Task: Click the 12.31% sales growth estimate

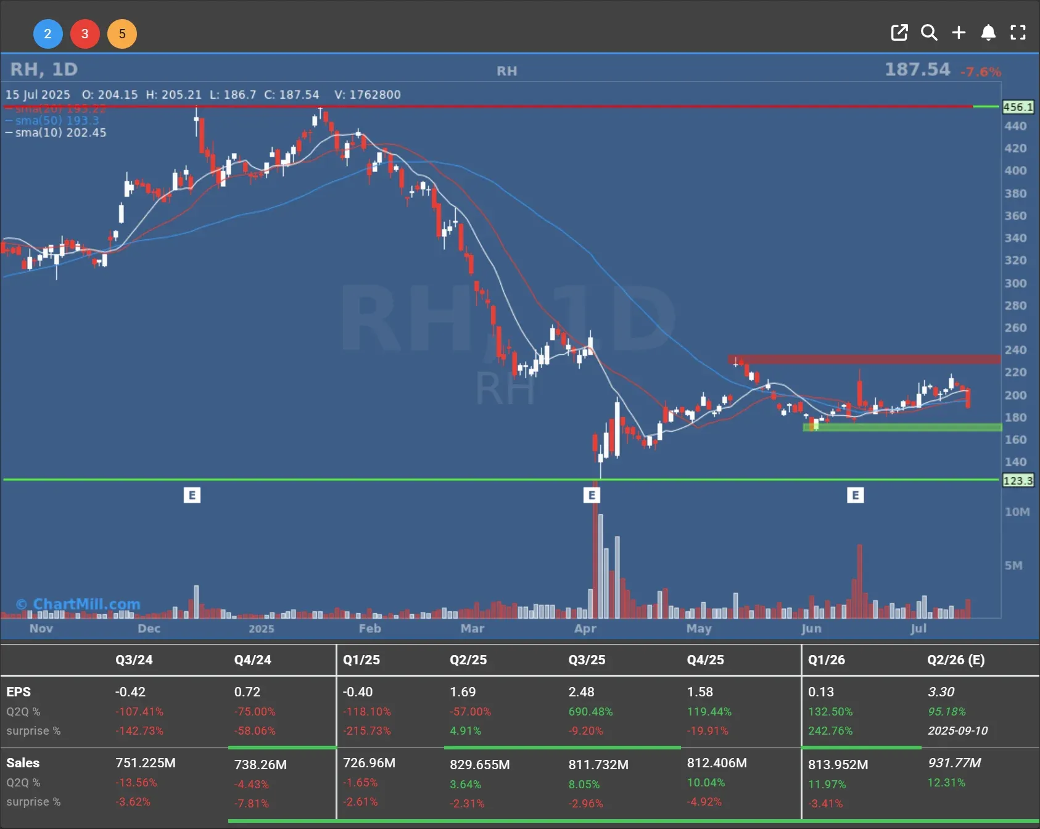Action: tap(946, 783)
